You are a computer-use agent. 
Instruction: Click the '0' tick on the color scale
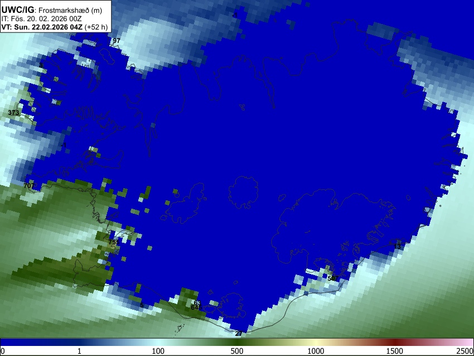(x=3, y=351)
